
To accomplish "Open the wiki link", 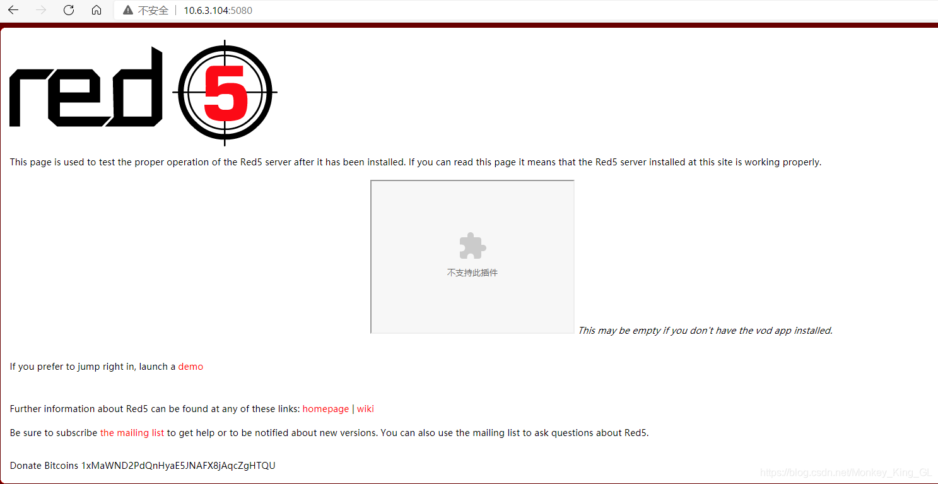I will (365, 409).
